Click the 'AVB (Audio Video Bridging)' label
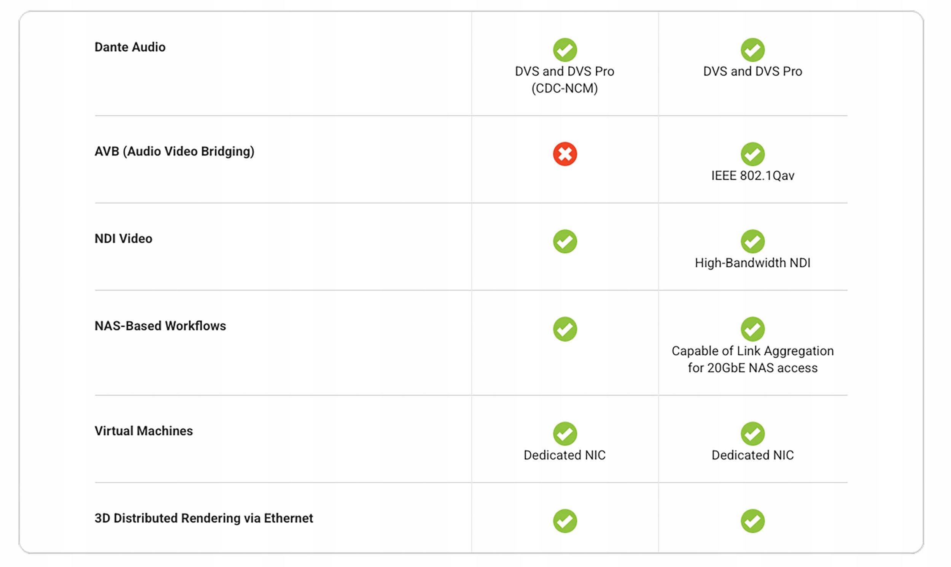This screenshot has width=951, height=567. pos(174,151)
